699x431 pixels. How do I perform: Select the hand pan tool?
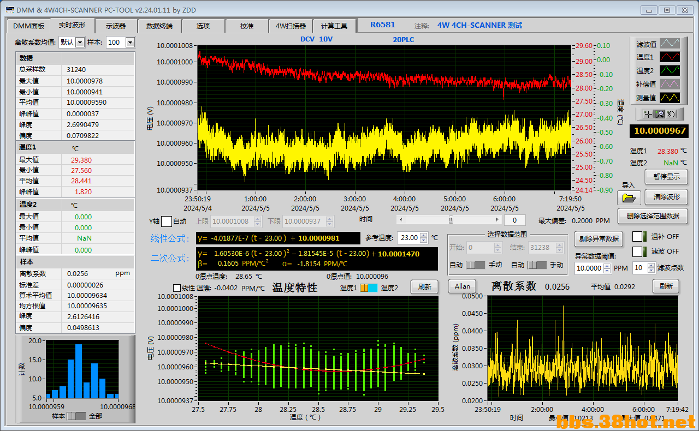click(671, 114)
